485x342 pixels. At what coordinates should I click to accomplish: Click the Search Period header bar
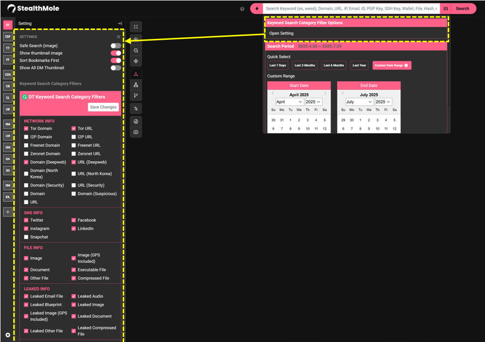pyautogui.click(x=356, y=46)
